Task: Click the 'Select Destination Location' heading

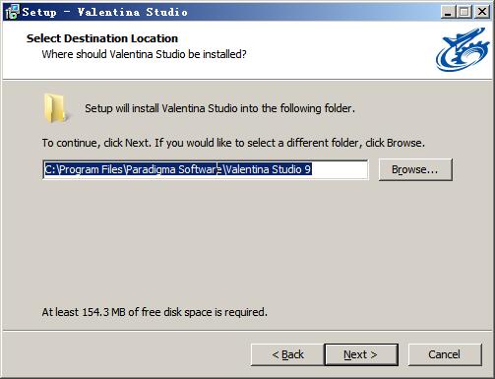Action: [102, 38]
